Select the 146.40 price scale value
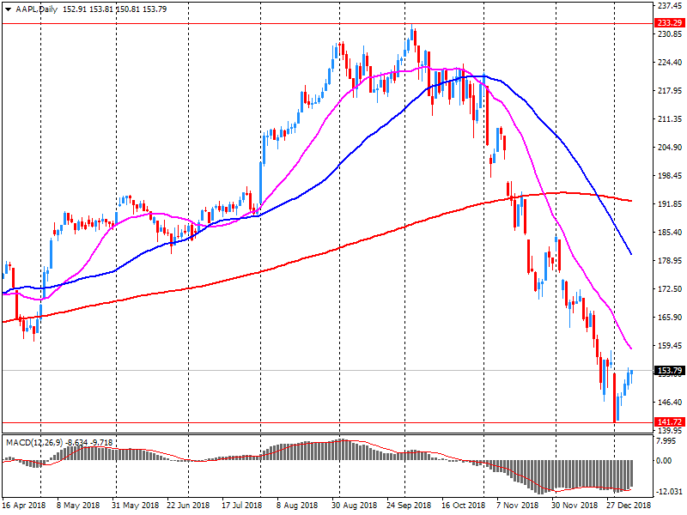 [671, 402]
